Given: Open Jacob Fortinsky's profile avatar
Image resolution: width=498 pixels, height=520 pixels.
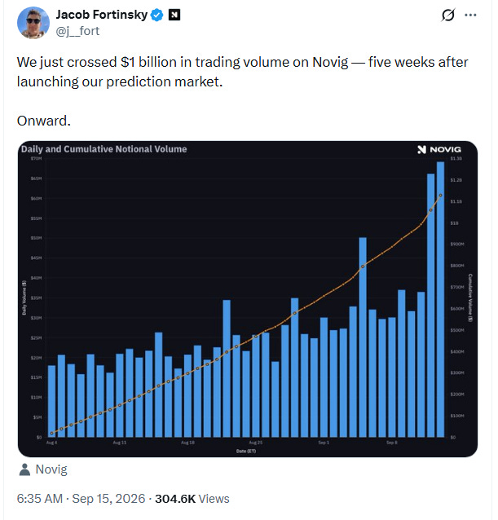Looking at the screenshot, I should click(x=33, y=23).
